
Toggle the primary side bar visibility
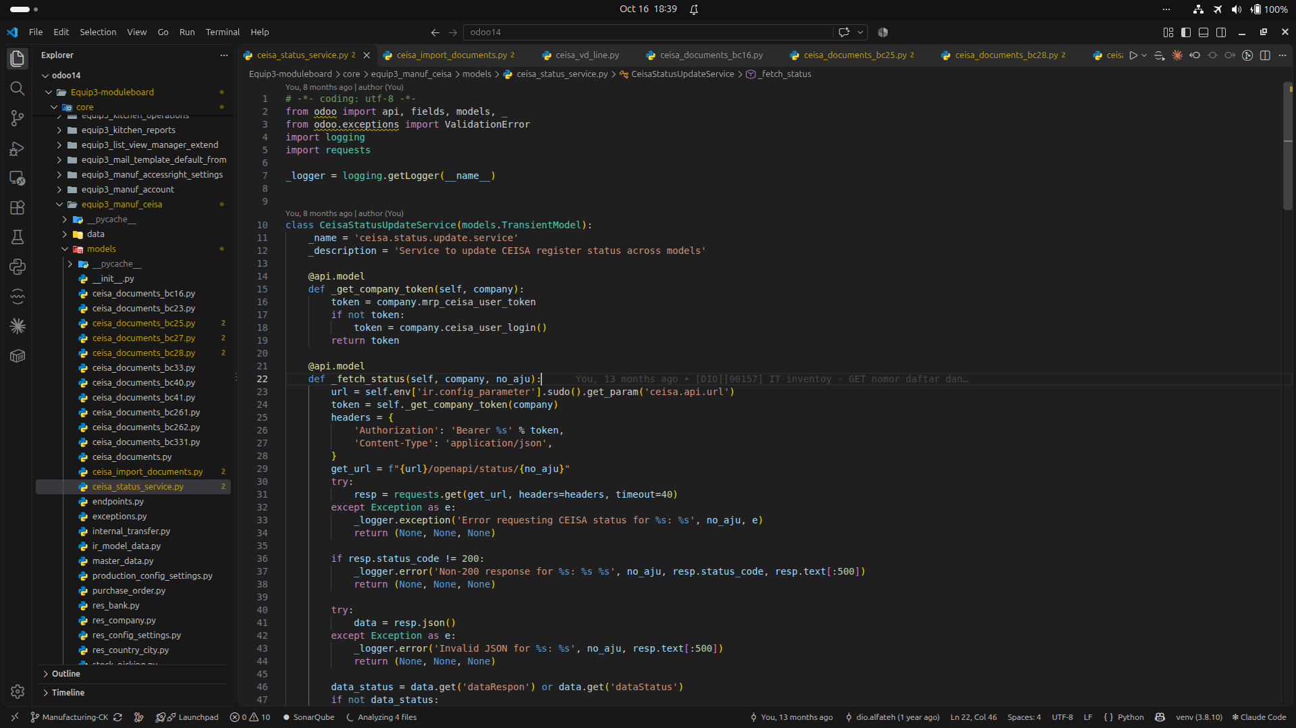click(1186, 32)
